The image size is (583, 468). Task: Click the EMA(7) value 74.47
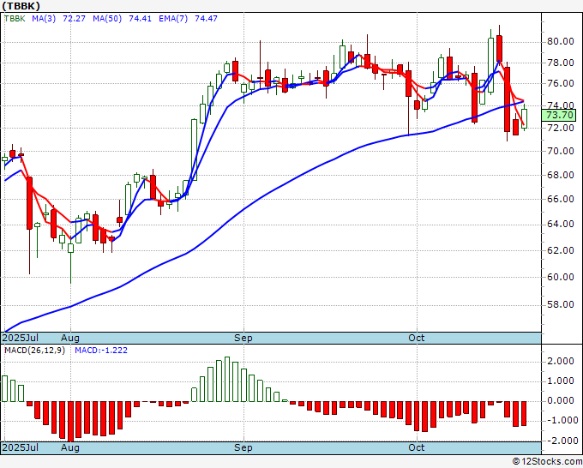pyautogui.click(x=206, y=19)
